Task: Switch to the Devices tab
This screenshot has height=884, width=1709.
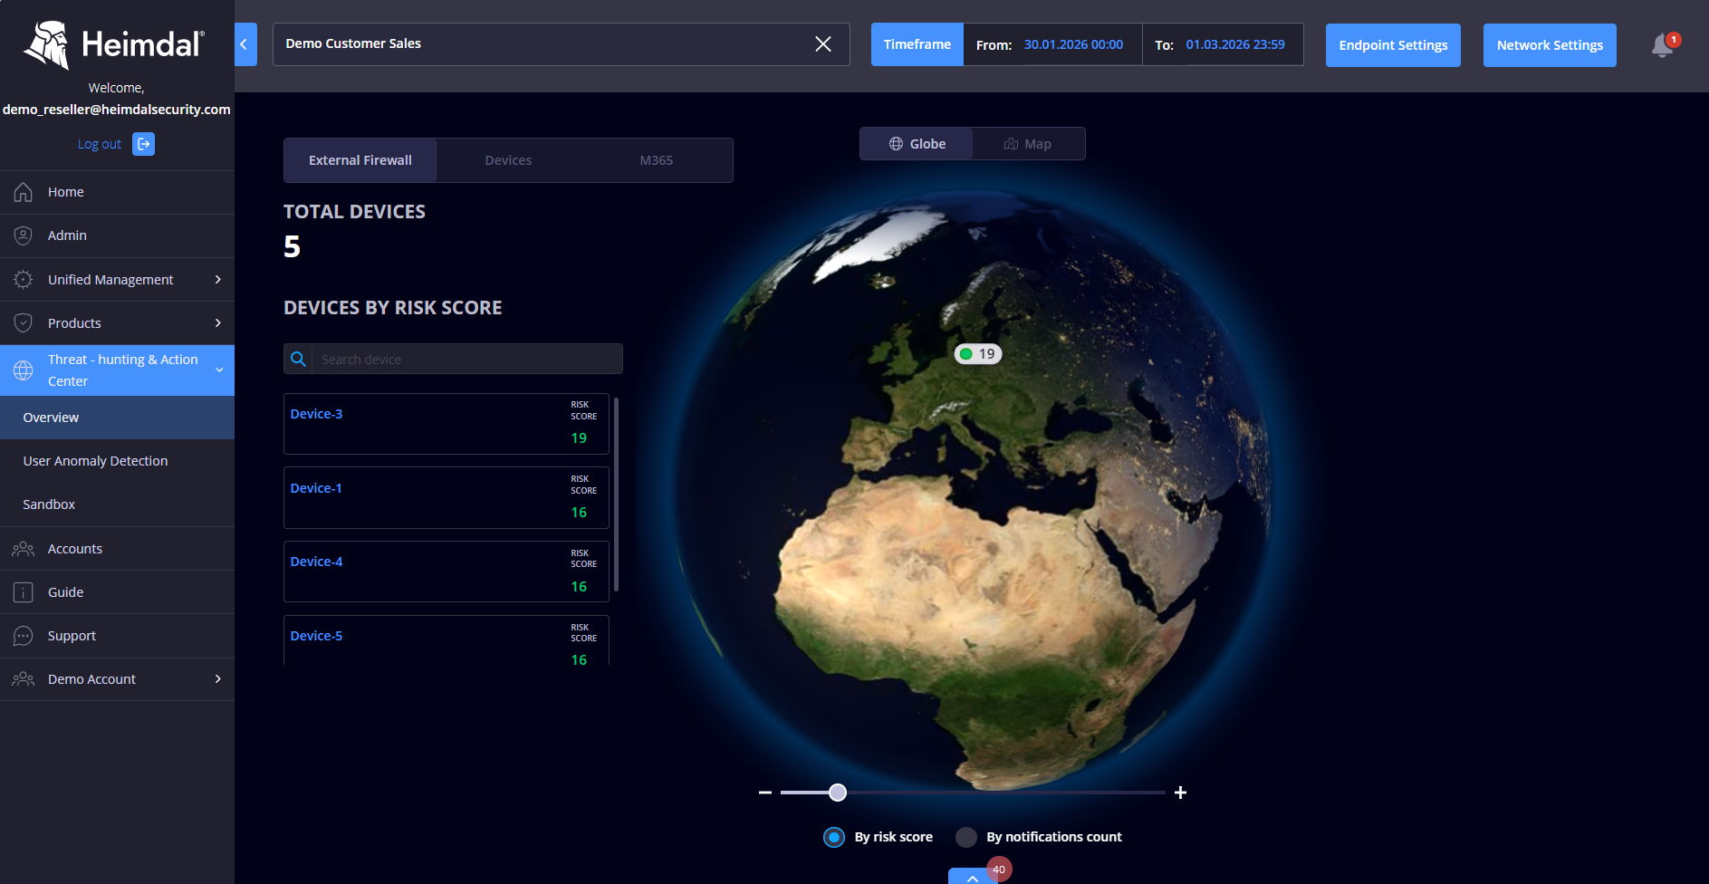Action: [508, 160]
